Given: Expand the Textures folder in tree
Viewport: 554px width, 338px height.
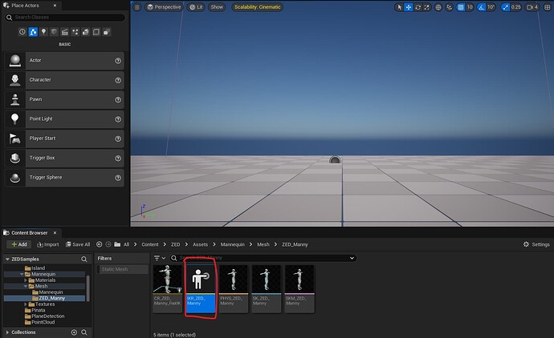Looking at the screenshot, I should click(26, 304).
